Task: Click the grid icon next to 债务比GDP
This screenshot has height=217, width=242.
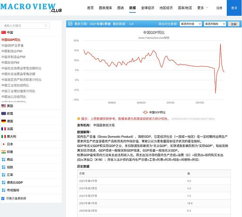Action: click(x=3, y=183)
